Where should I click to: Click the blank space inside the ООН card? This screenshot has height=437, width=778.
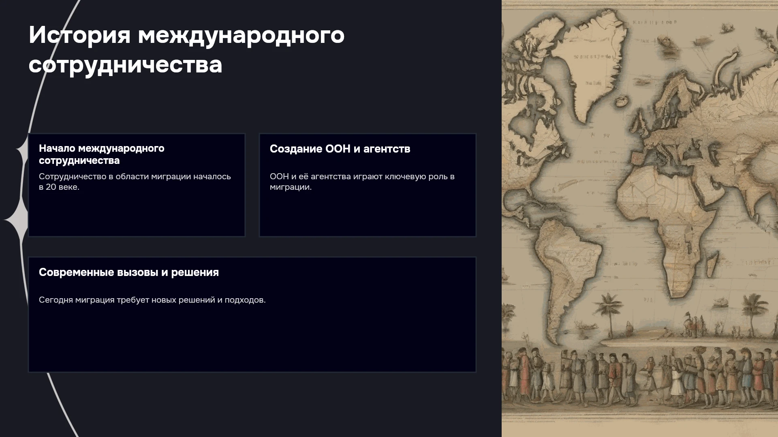pyautogui.click(x=367, y=214)
